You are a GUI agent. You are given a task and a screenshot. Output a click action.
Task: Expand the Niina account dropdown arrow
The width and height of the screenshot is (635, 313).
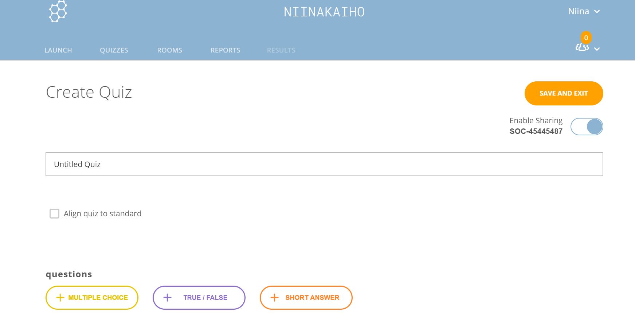(597, 12)
